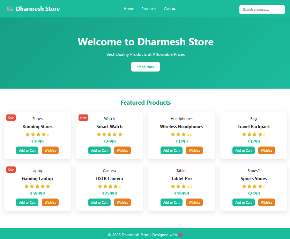
Task: Wishlist the Sports Shoes product
Action: 266,202
